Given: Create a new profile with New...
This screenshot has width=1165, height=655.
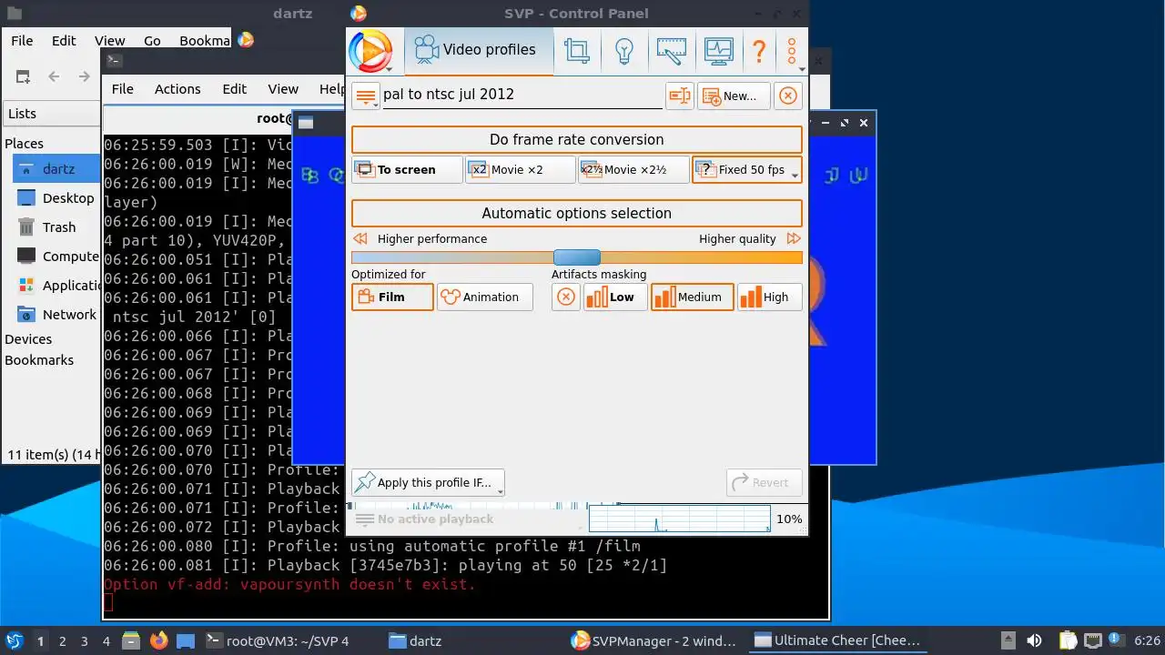Looking at the screenshot, I should (734, 96).
